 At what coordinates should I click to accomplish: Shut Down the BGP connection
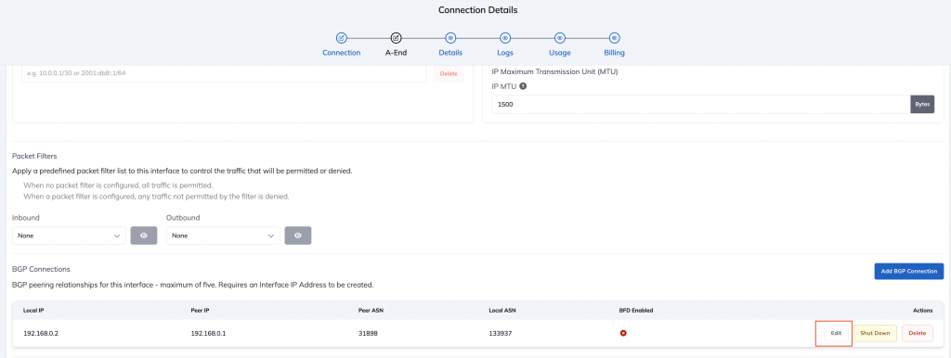[875, 333]
